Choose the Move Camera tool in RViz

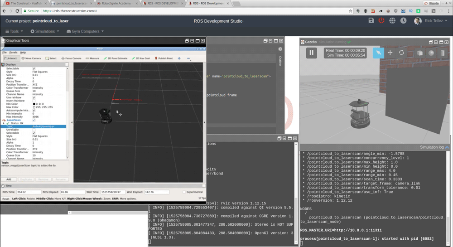click(31, 58)
